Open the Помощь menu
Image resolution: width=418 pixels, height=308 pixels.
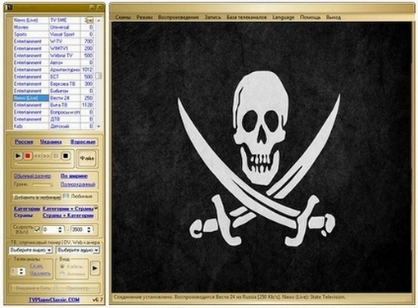point(310,17)
